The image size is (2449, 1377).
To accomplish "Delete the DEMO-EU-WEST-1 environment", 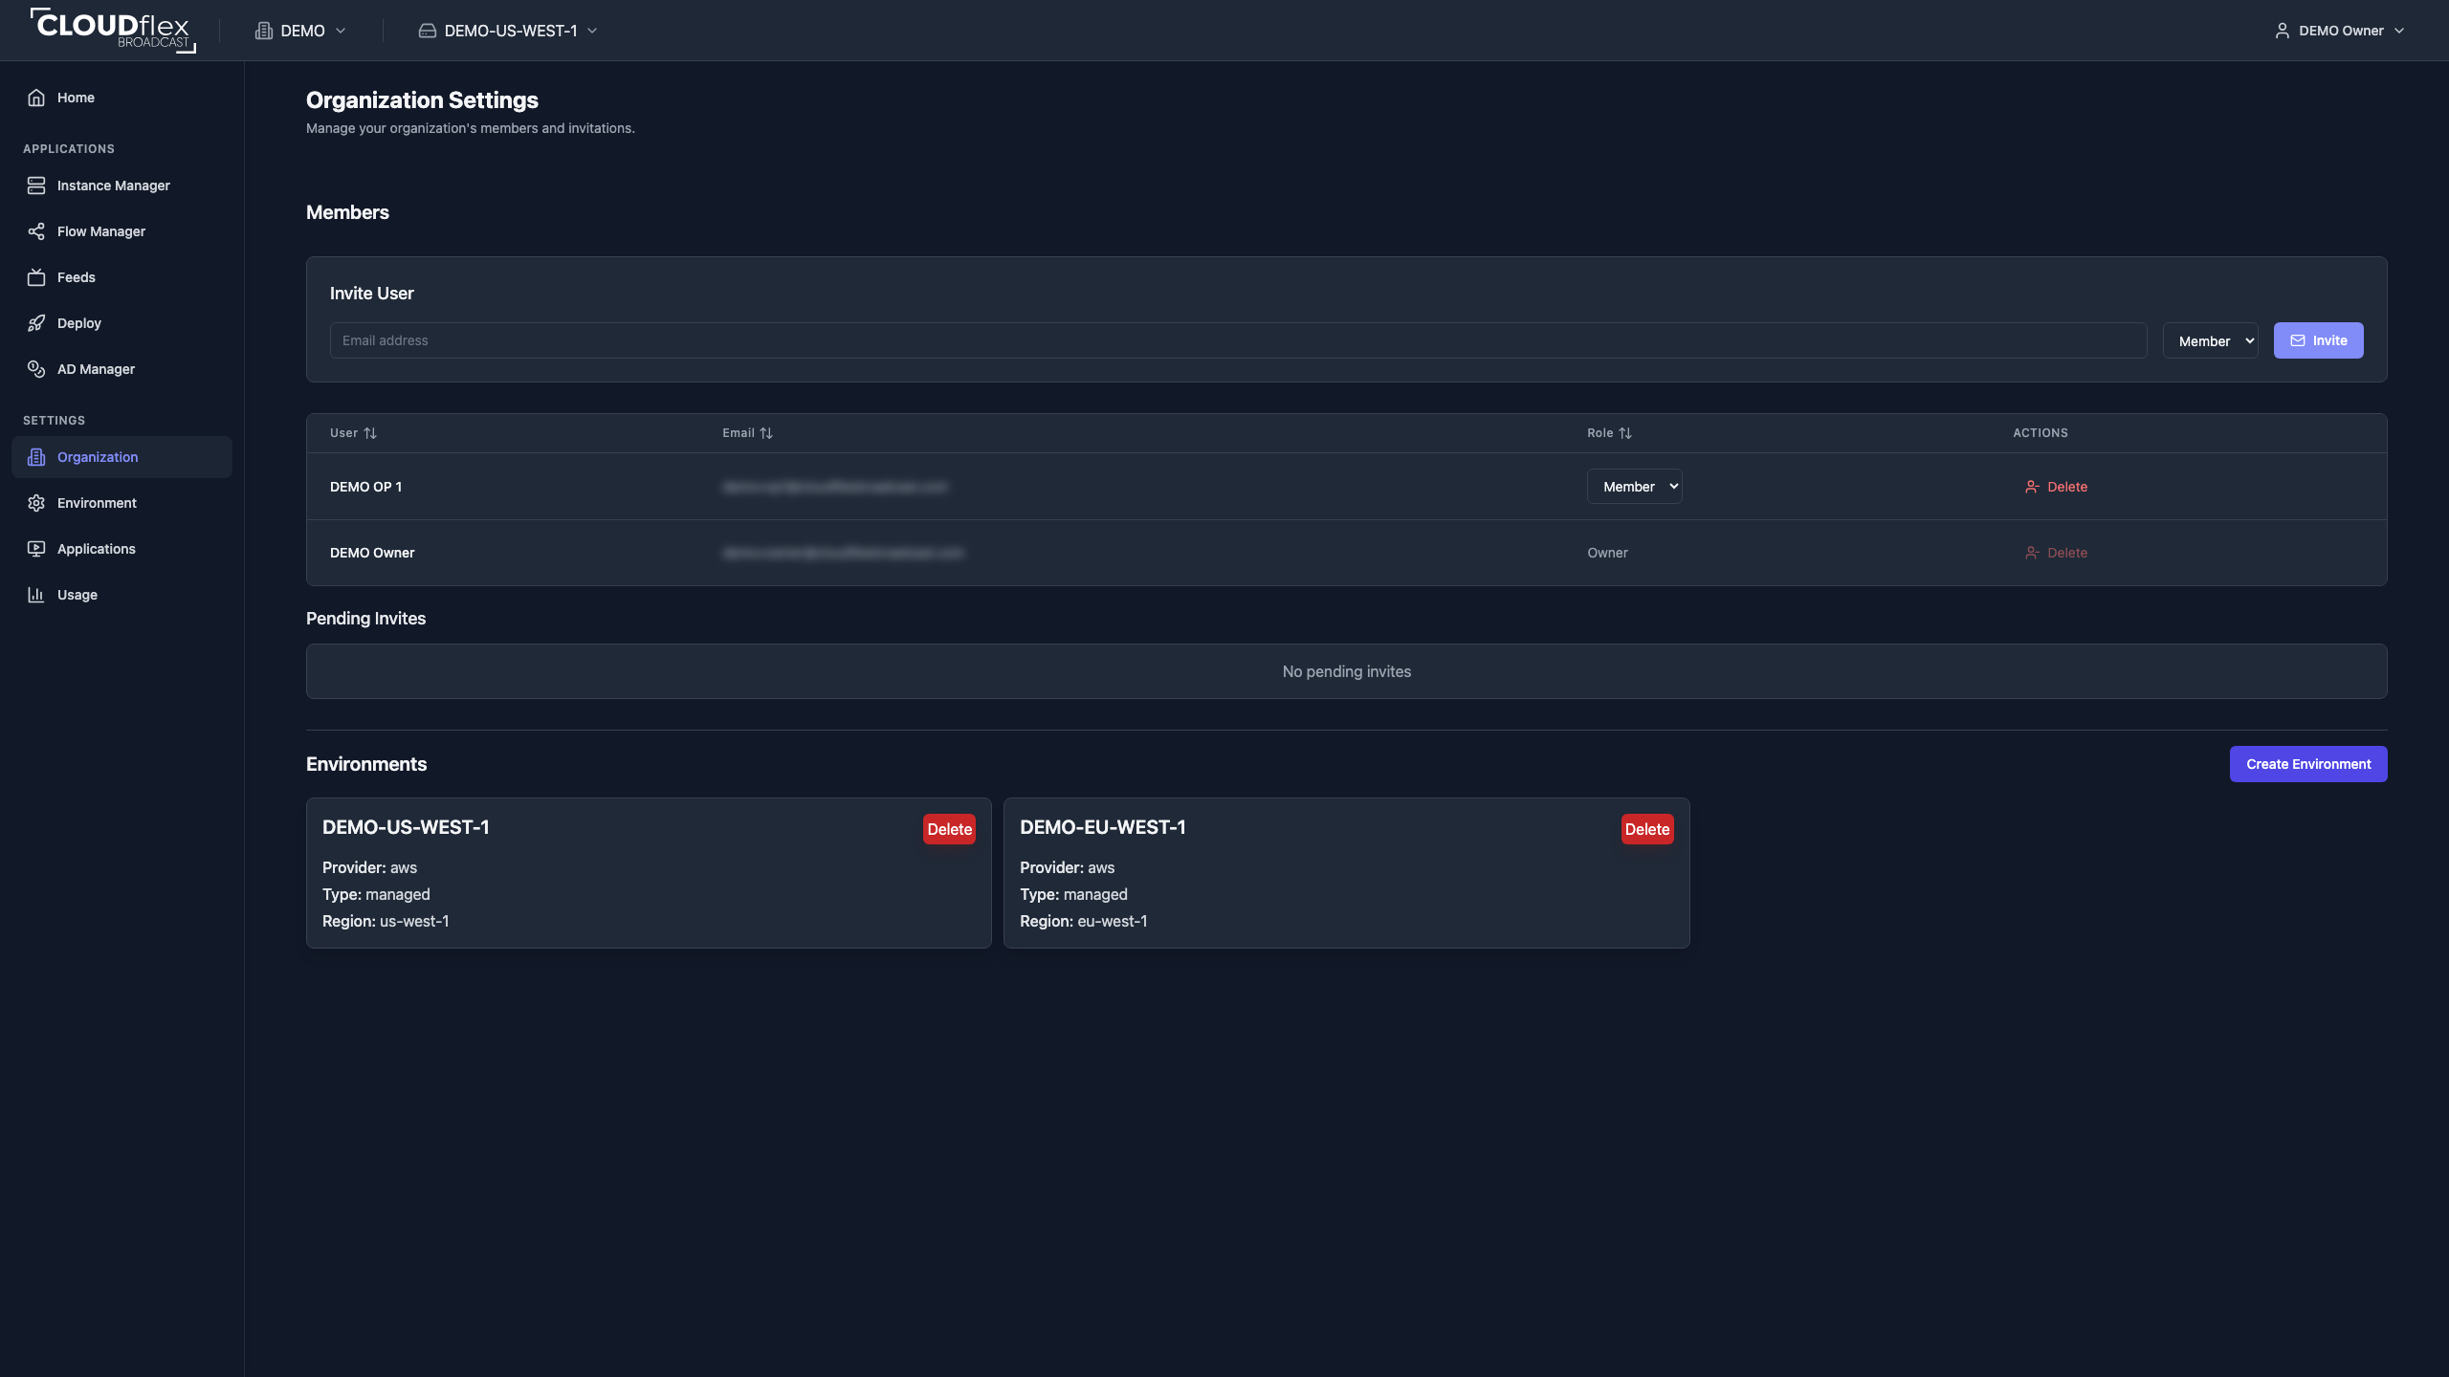I will (x=1647, y=829).
